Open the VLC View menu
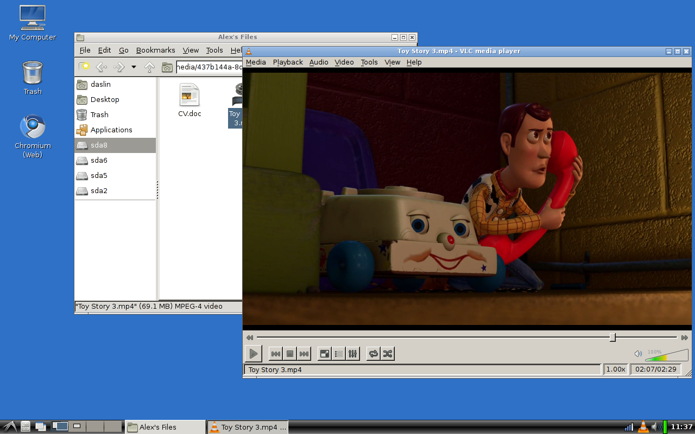This screenshot has width=695, height=434. pos(393,62)
